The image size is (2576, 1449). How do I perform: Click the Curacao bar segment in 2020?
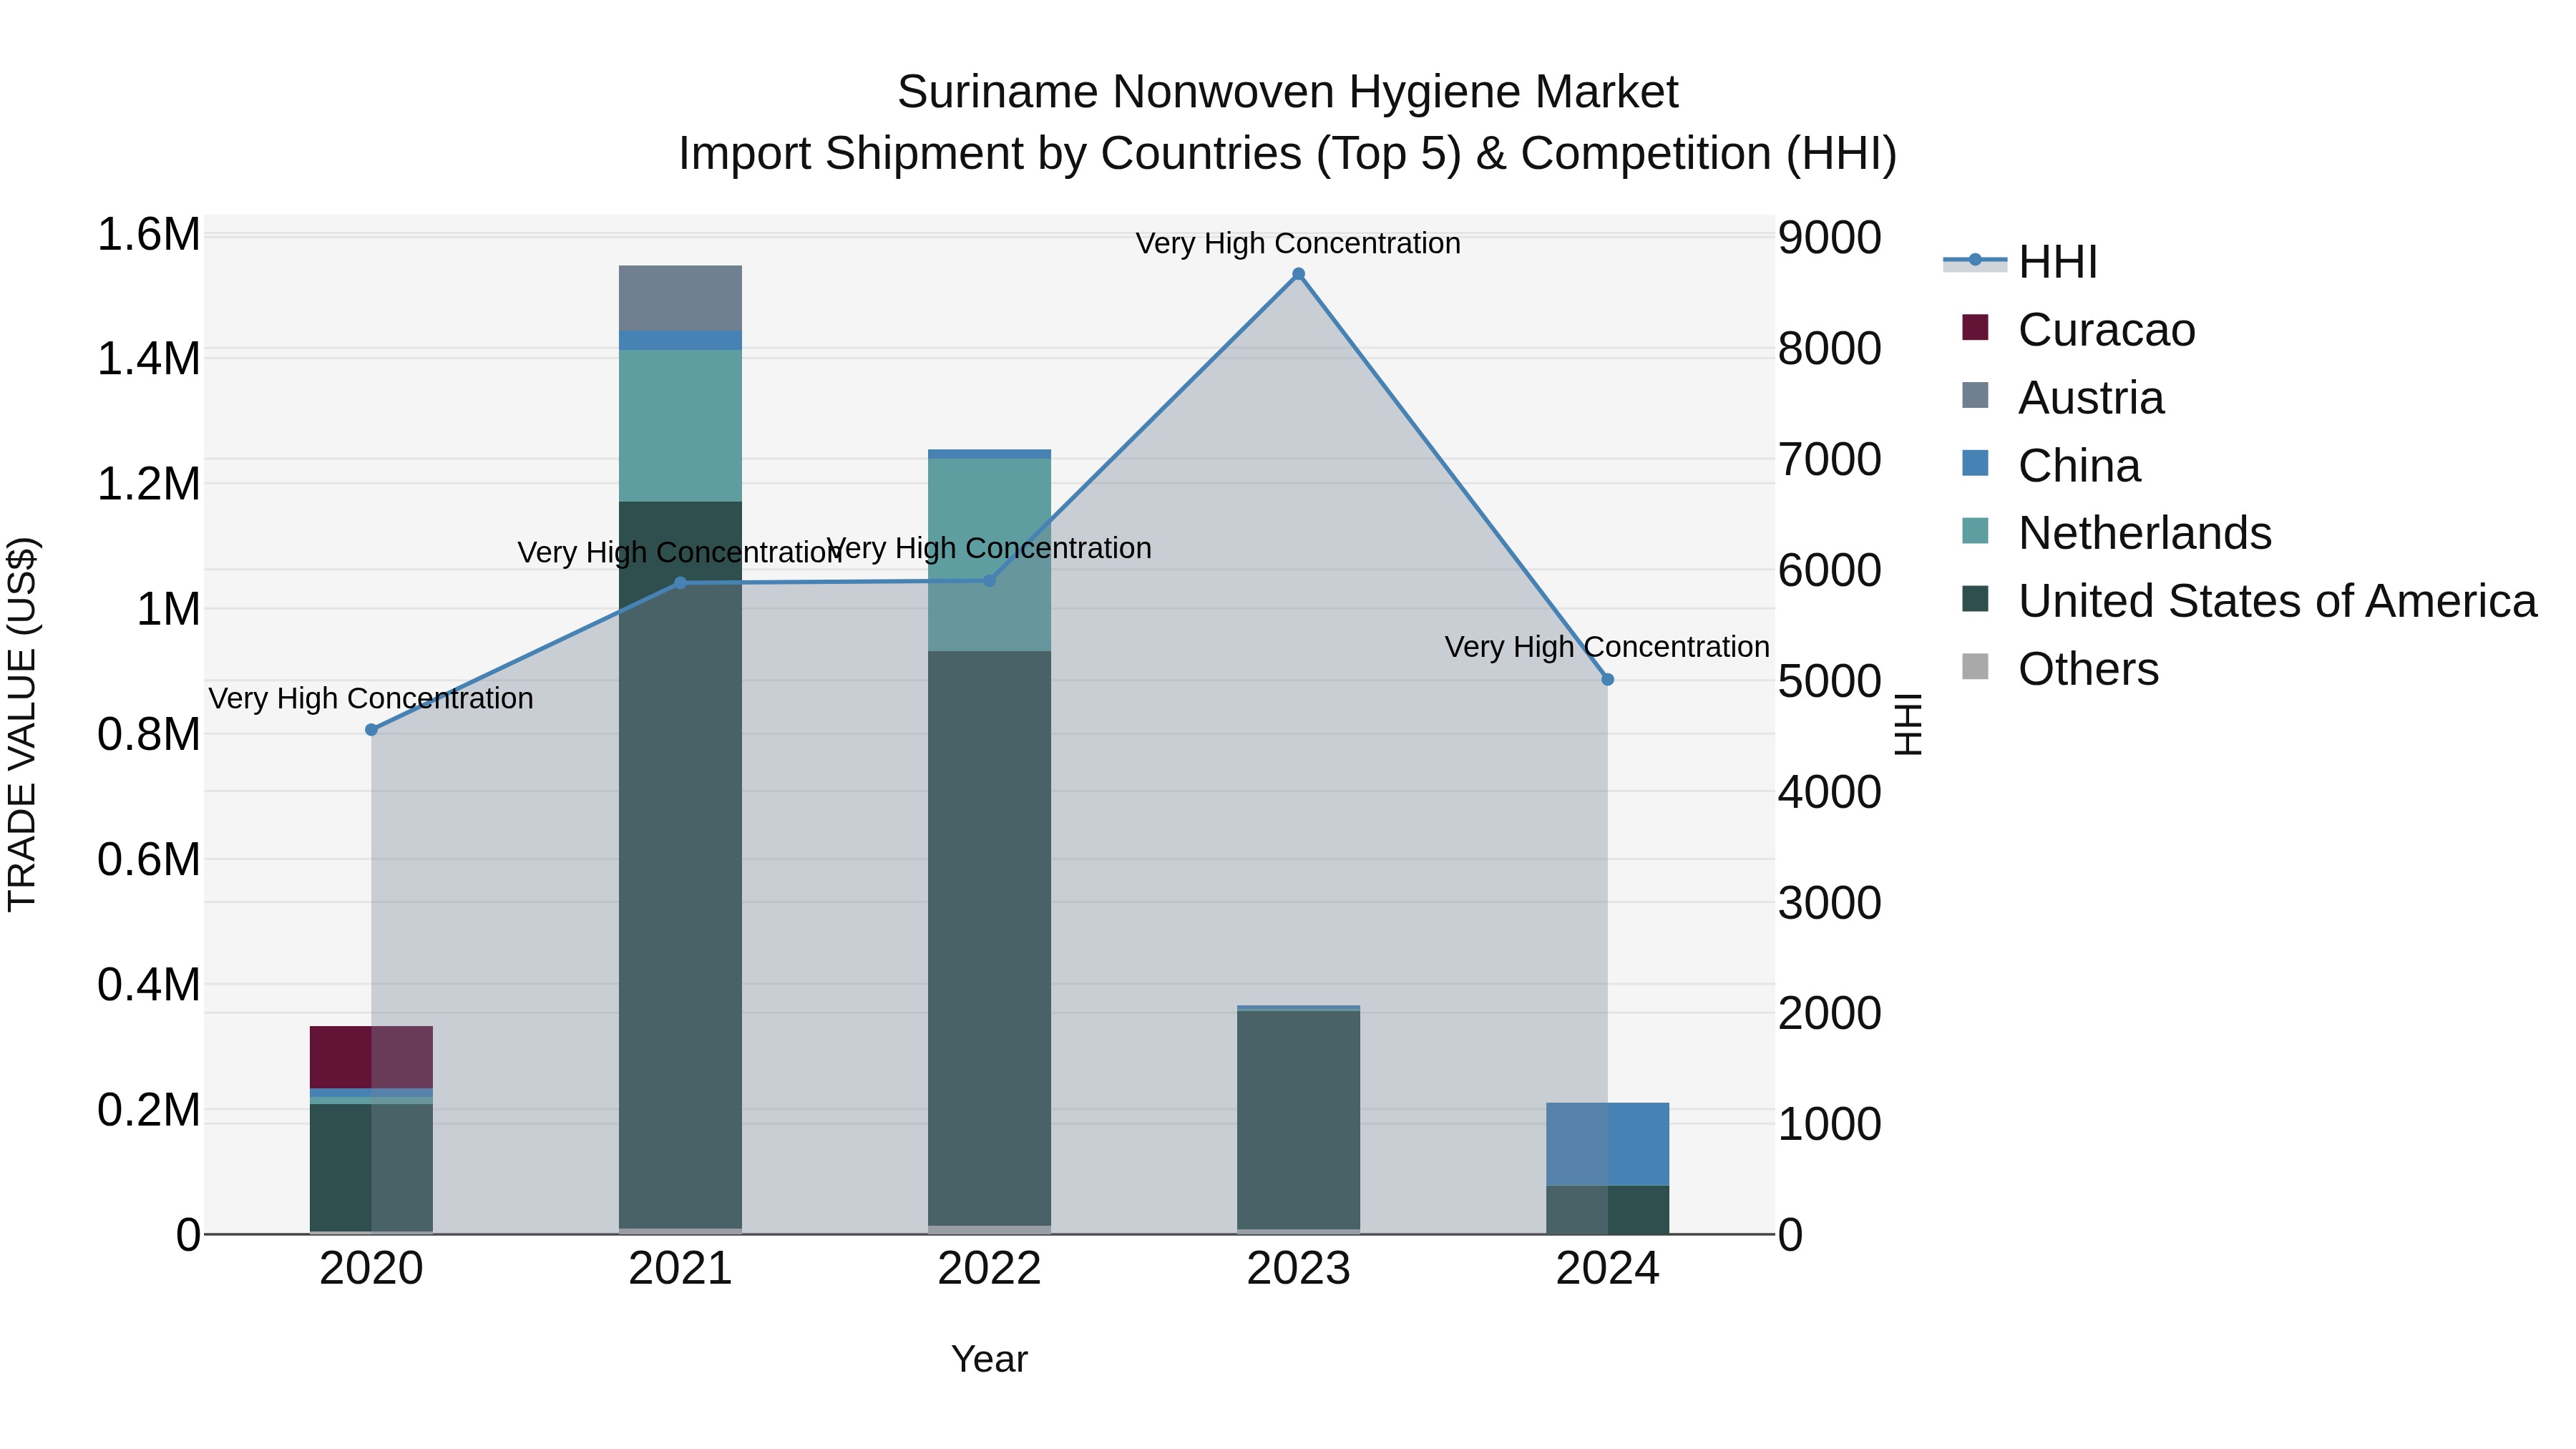371,1057
